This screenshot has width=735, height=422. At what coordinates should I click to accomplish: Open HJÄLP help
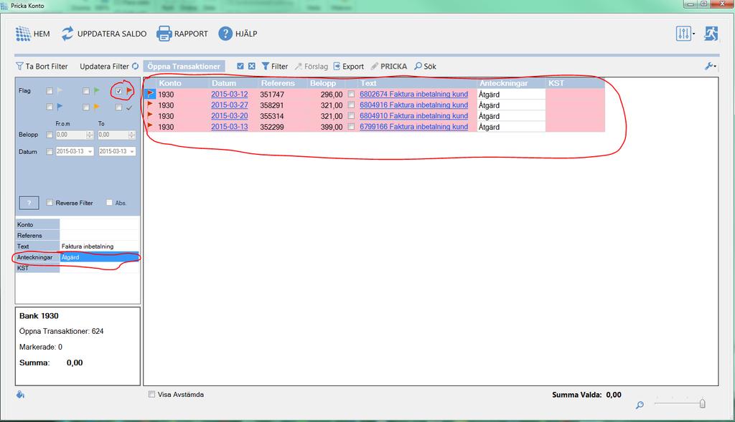[238, 34]
